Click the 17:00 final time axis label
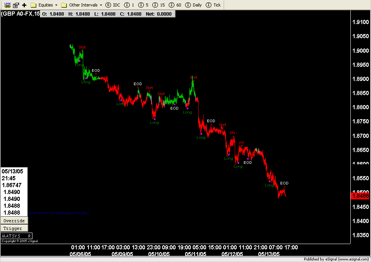 (291, 247)
